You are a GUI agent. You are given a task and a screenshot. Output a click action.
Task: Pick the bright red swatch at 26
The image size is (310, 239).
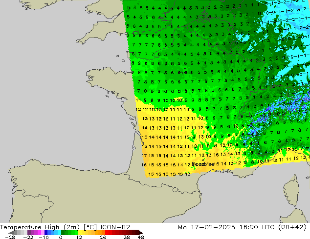click(107, 233)
